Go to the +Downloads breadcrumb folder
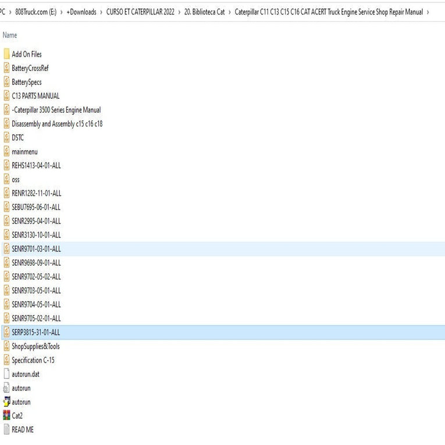The height and width of the screenshot is (445, 445). click(x=81, y=12)
